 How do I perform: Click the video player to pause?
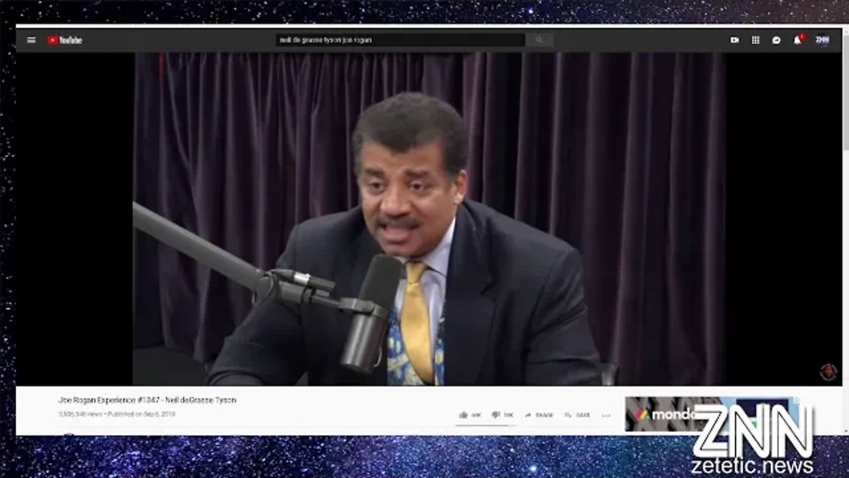point(428,219)
